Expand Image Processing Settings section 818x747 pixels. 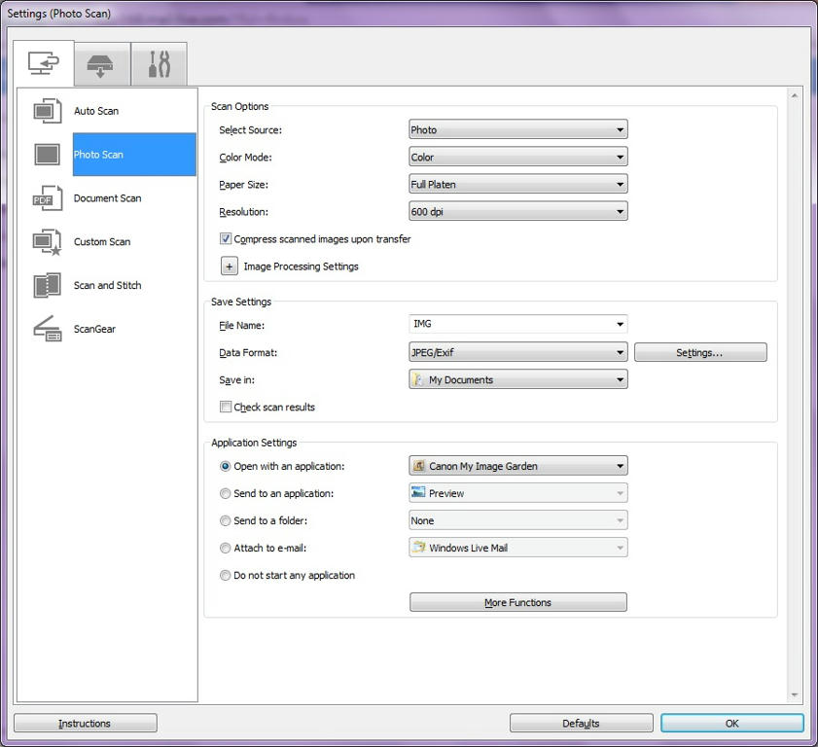[x=230, y=267]
